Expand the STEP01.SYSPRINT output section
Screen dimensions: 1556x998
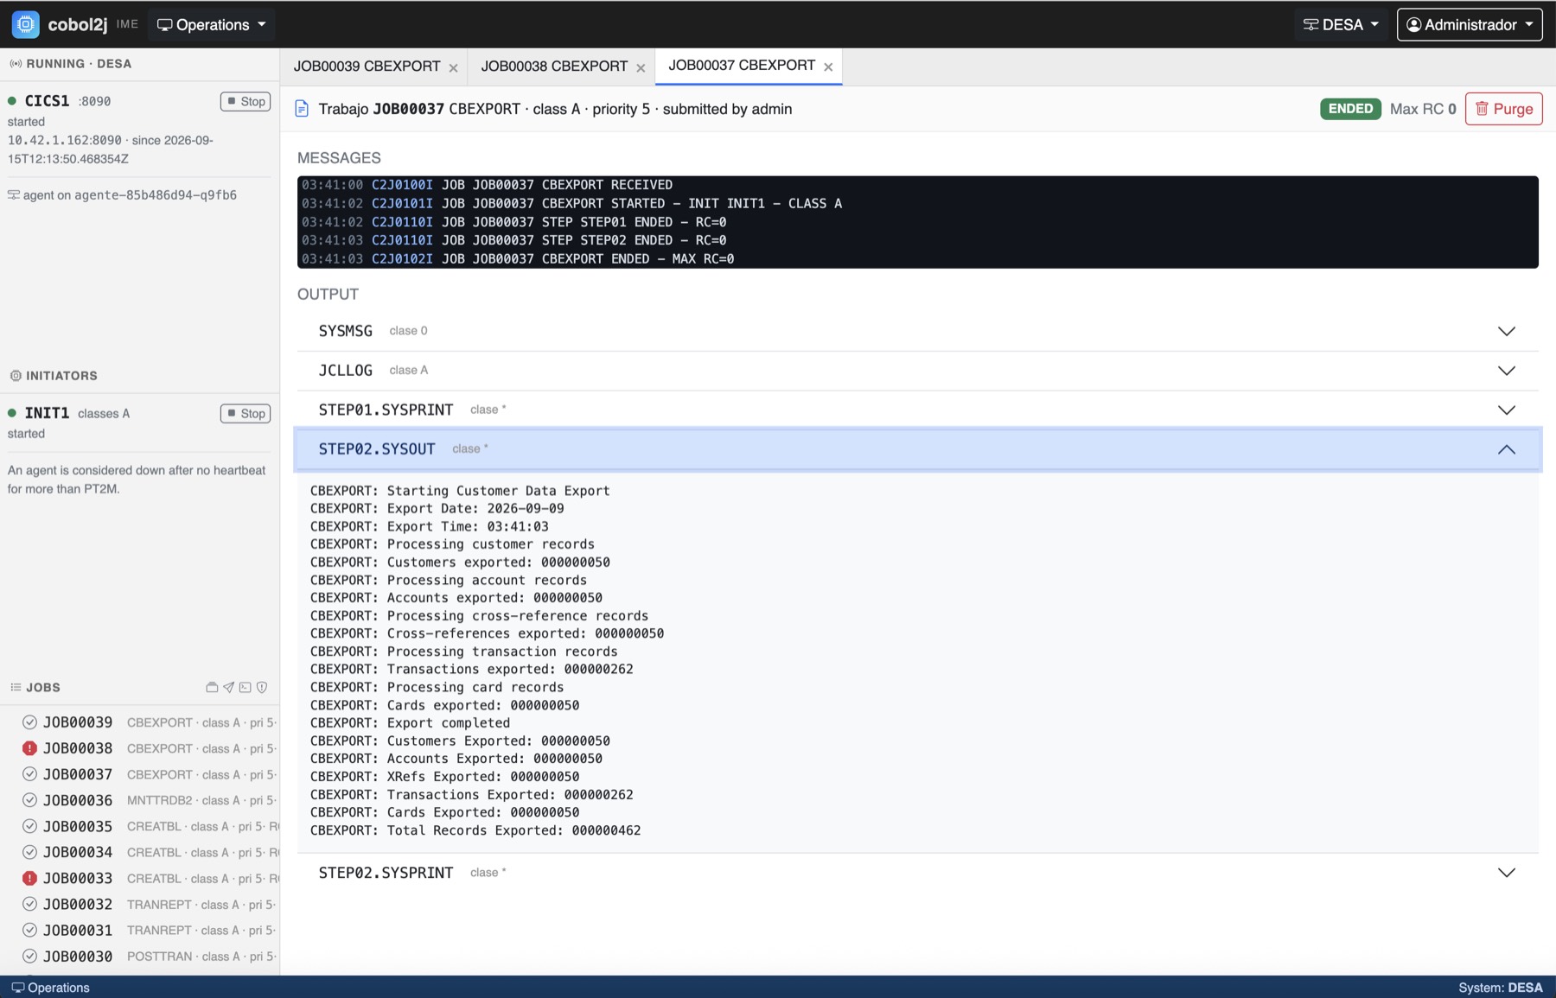tap(917, 410)
